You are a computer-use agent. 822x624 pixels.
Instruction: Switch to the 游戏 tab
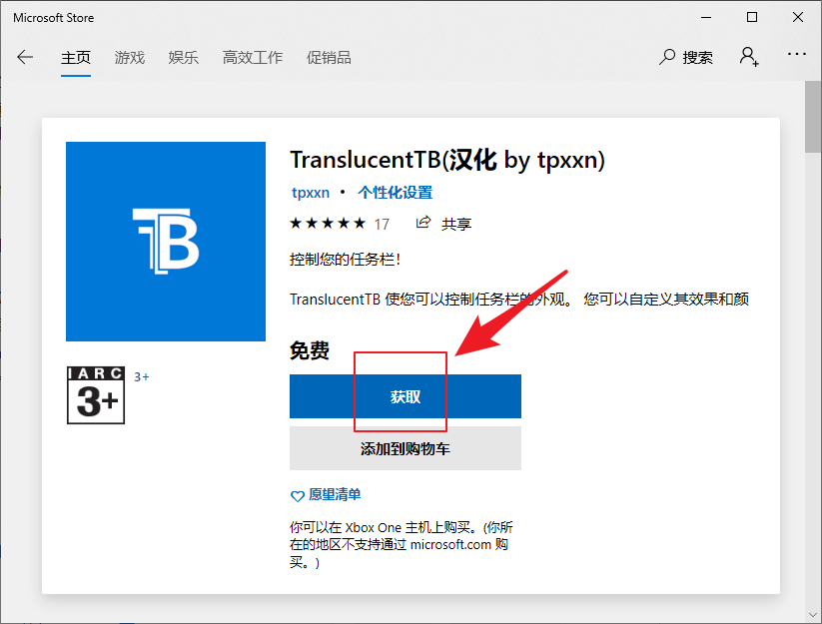[130, 57]
